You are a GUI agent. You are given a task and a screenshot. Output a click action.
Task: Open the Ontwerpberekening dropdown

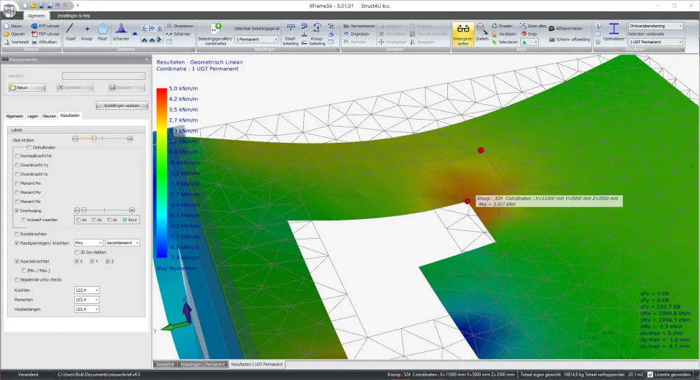(655, 26)
